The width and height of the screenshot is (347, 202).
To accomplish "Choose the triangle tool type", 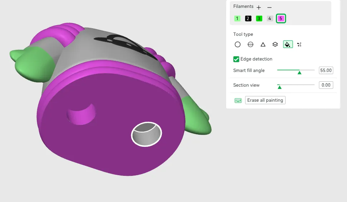I will pos(263,44).
